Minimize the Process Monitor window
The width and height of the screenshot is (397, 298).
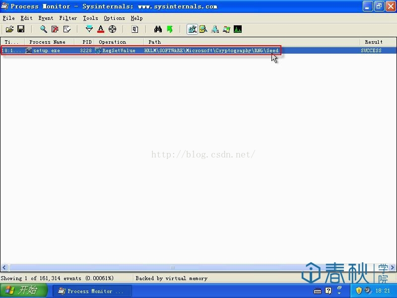click(x=368, y=6)
